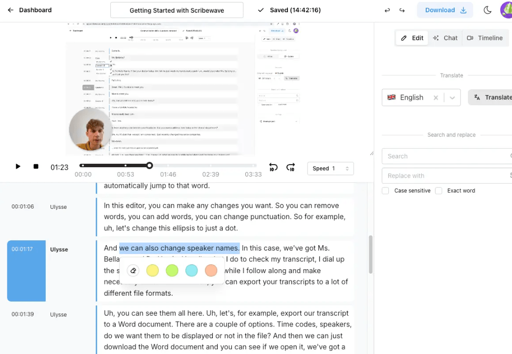Pick the cyan highlight color
Screen dimensions: 512x354
point(192,271)
